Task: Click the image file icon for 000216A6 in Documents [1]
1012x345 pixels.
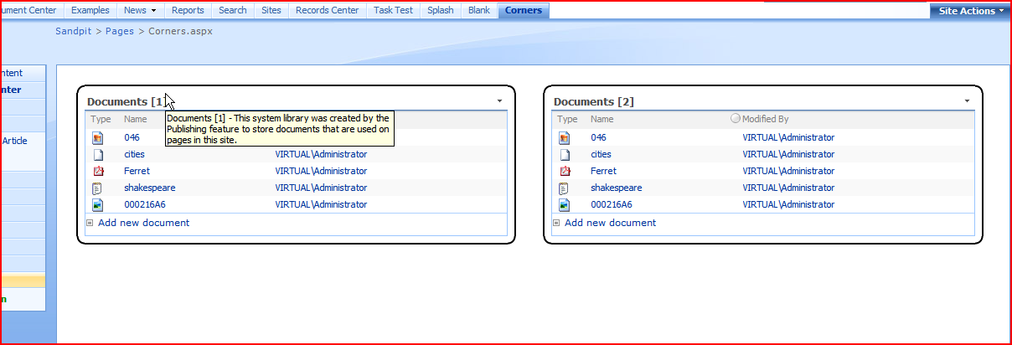Action: 97,205
